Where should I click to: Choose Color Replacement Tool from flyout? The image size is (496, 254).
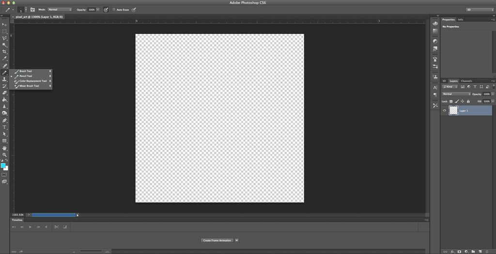click(x=31, y=81)
